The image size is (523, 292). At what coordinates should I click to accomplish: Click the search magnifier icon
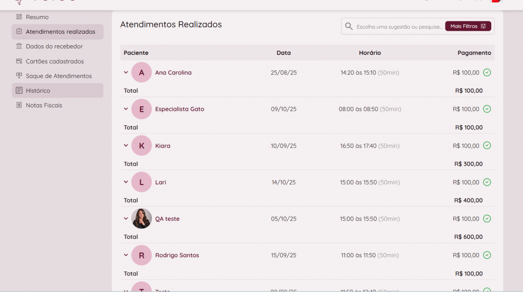click(x=349, y=27)
